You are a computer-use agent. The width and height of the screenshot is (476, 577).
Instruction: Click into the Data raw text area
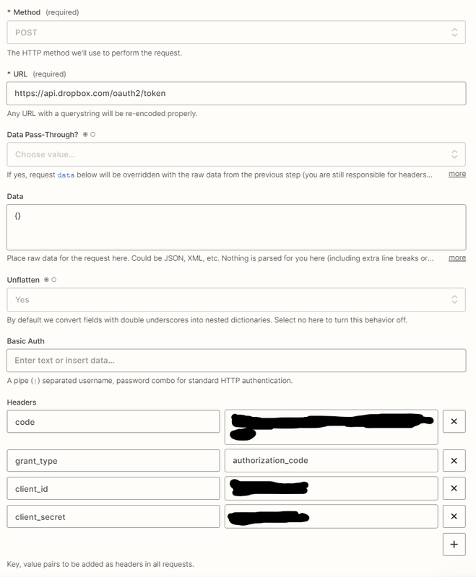coord(235,226)
